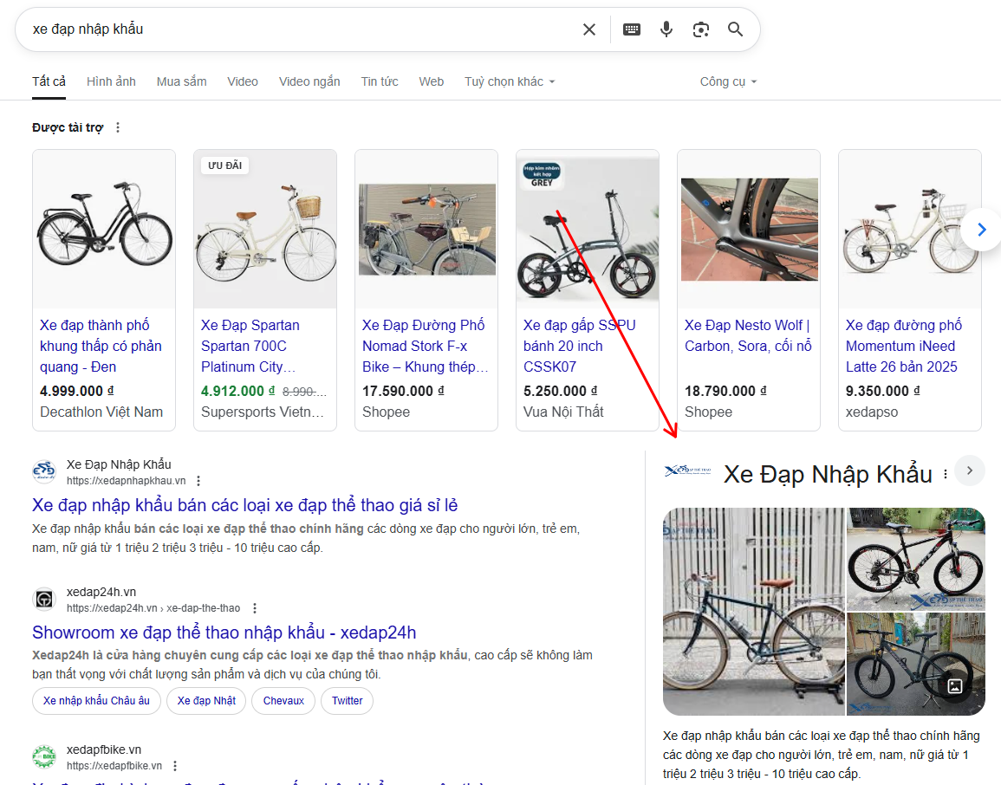Open Showroom xe đạp thể thao xedap24h result
The width and height of the screenshot is (1001, 785).
pyautogui.click(x=224, y=633)
